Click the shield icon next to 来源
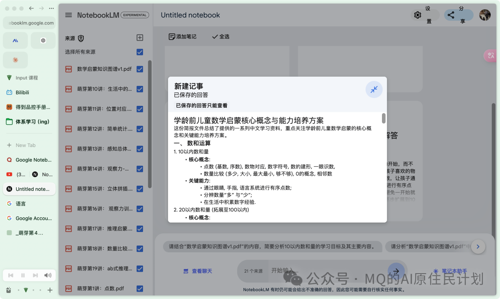Viewport: 500px width, 299px height. [81, 38]
